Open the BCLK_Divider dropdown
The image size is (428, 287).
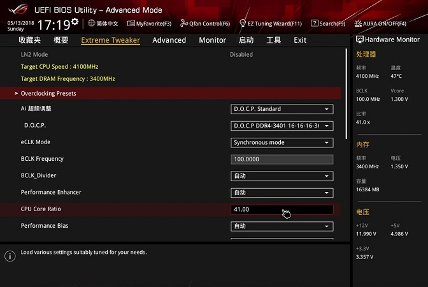click(x=282, y=176)
